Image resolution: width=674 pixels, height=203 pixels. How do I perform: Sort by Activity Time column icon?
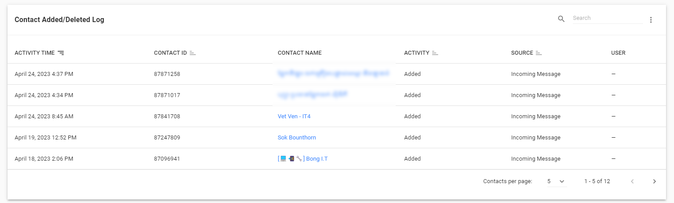(x=61, y=53)
